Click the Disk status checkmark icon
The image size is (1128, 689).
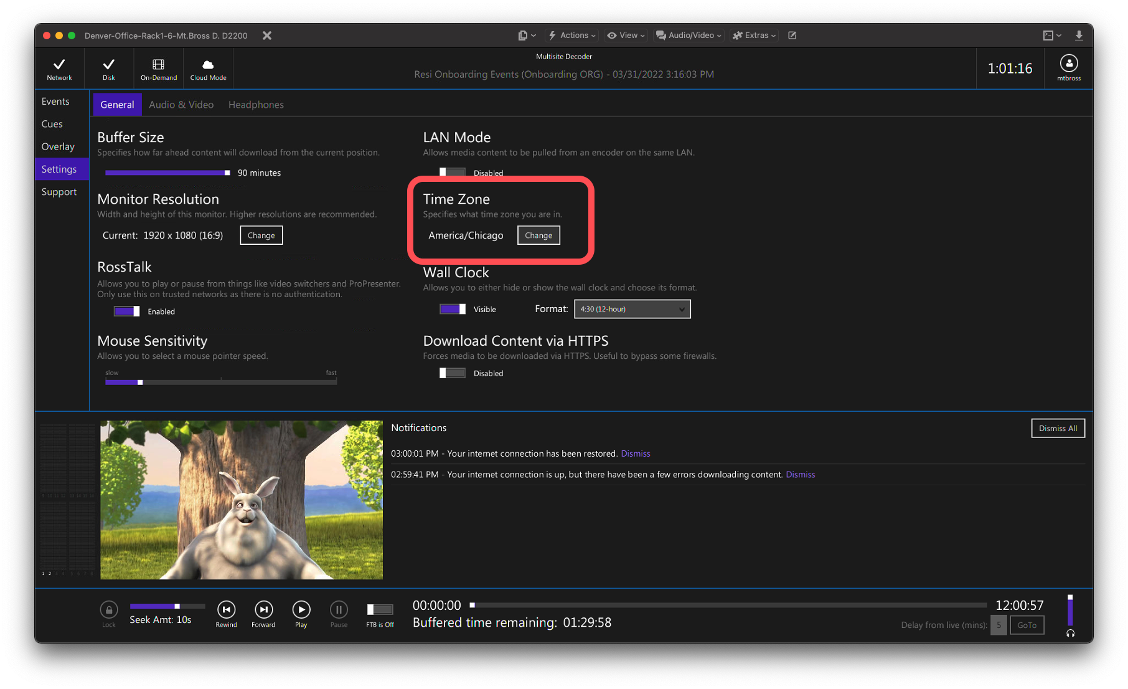click(x=109, y=65)
